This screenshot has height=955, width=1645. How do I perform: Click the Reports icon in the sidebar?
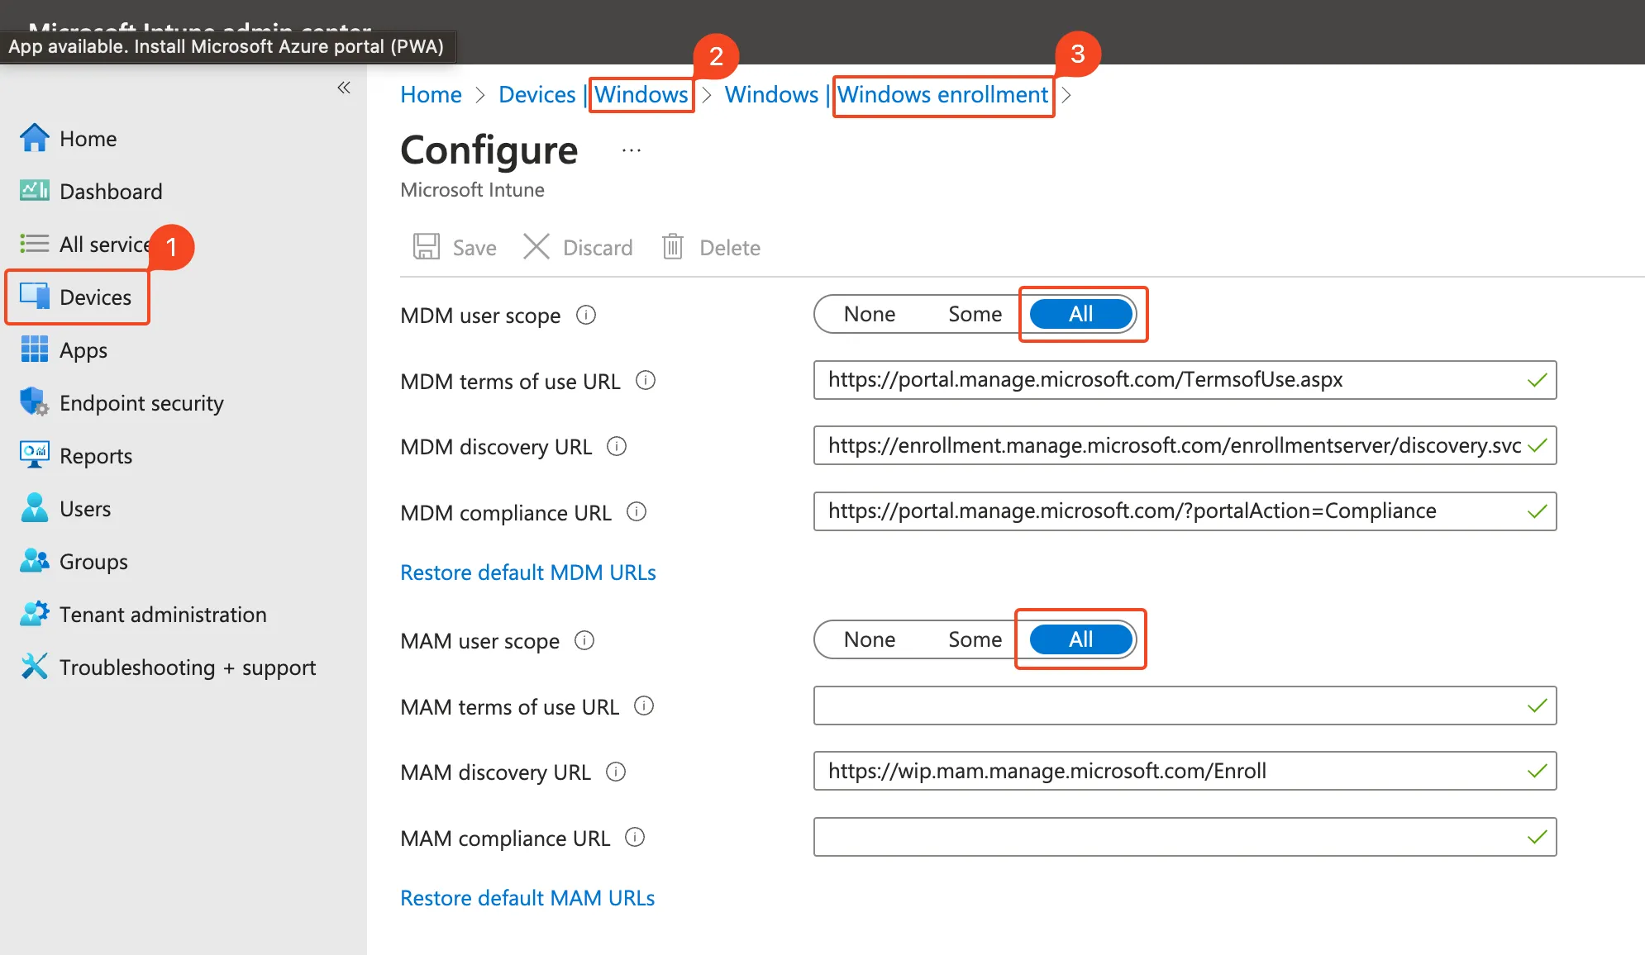(x=34, y=455)
